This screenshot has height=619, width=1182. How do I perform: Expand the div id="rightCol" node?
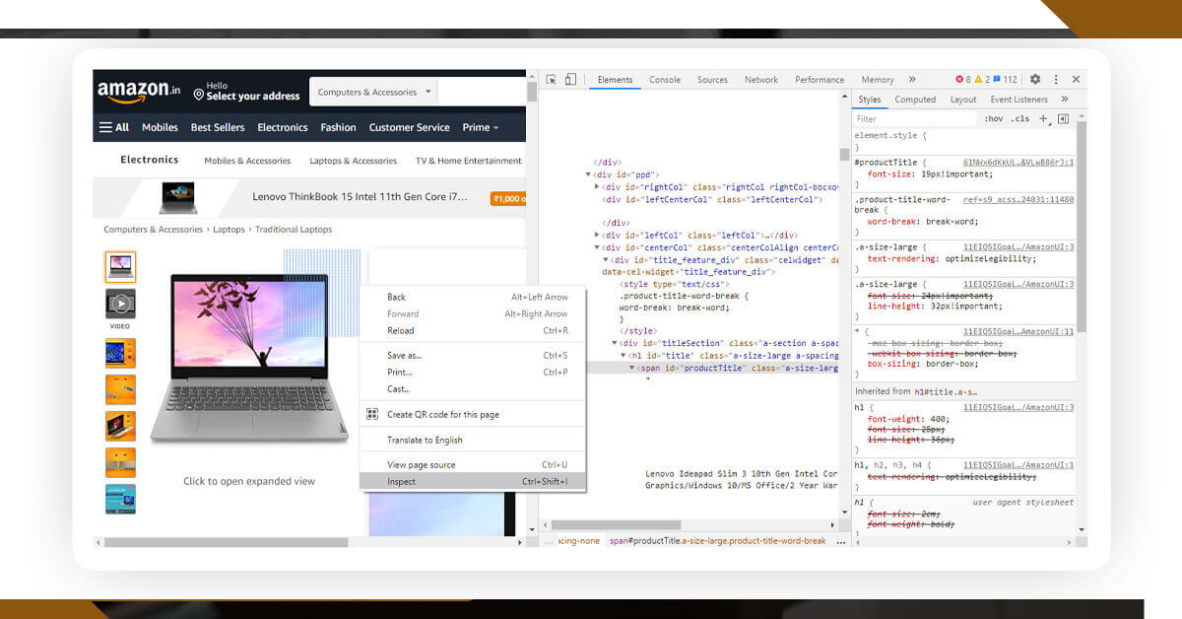[598, 186]
